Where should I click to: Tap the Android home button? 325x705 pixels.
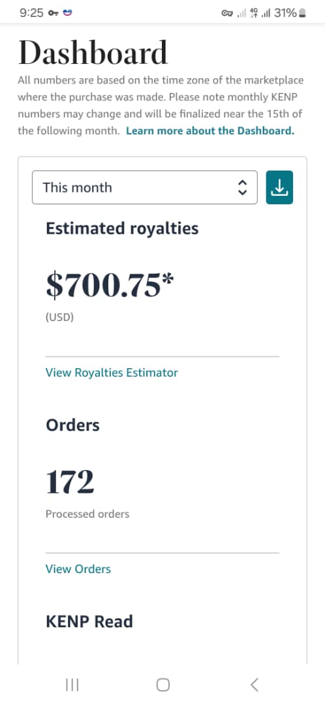162,685
